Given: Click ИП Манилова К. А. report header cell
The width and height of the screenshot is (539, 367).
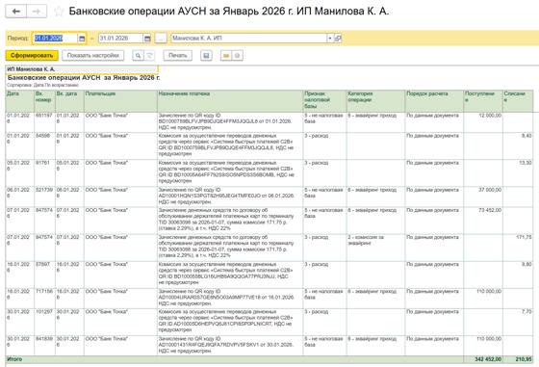Looking at the screenshot, I should 82,69.
